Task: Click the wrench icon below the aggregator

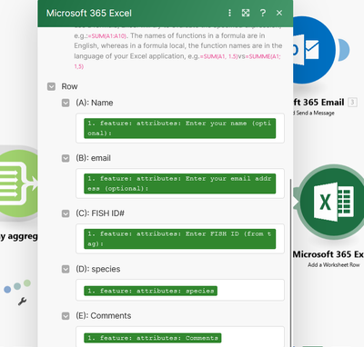Action: (22, 302)
